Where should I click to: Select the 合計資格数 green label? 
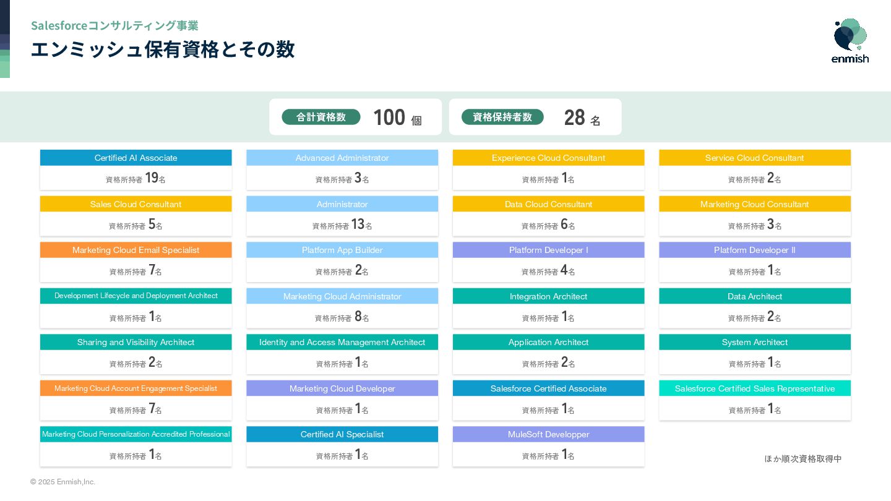click(321, 117)
